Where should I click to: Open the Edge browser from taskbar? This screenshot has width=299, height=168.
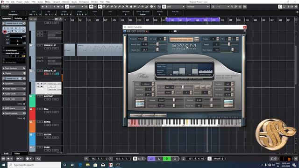pos(80,165)
